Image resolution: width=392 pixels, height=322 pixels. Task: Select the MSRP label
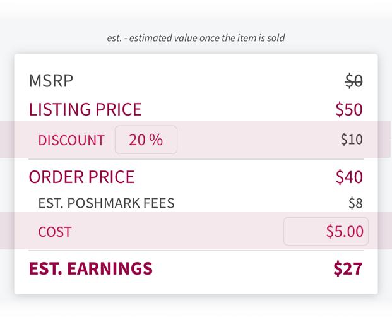51,81
